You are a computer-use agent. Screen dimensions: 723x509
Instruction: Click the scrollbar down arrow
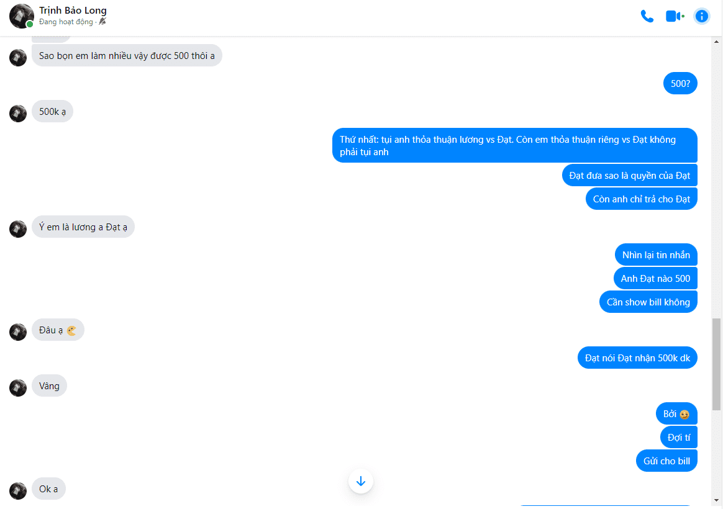click(716, 500)
